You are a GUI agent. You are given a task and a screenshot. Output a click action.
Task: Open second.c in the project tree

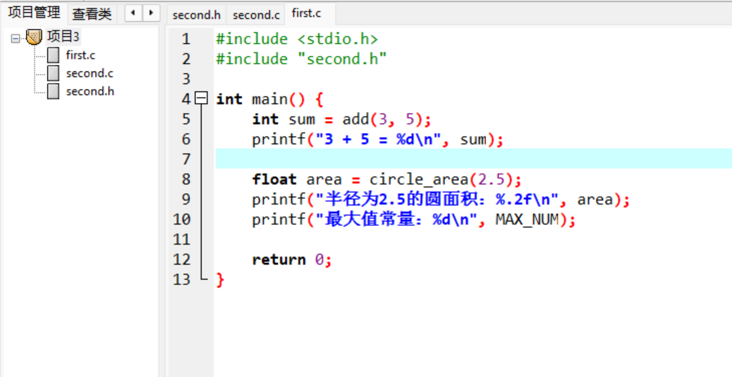click(90, 74)
